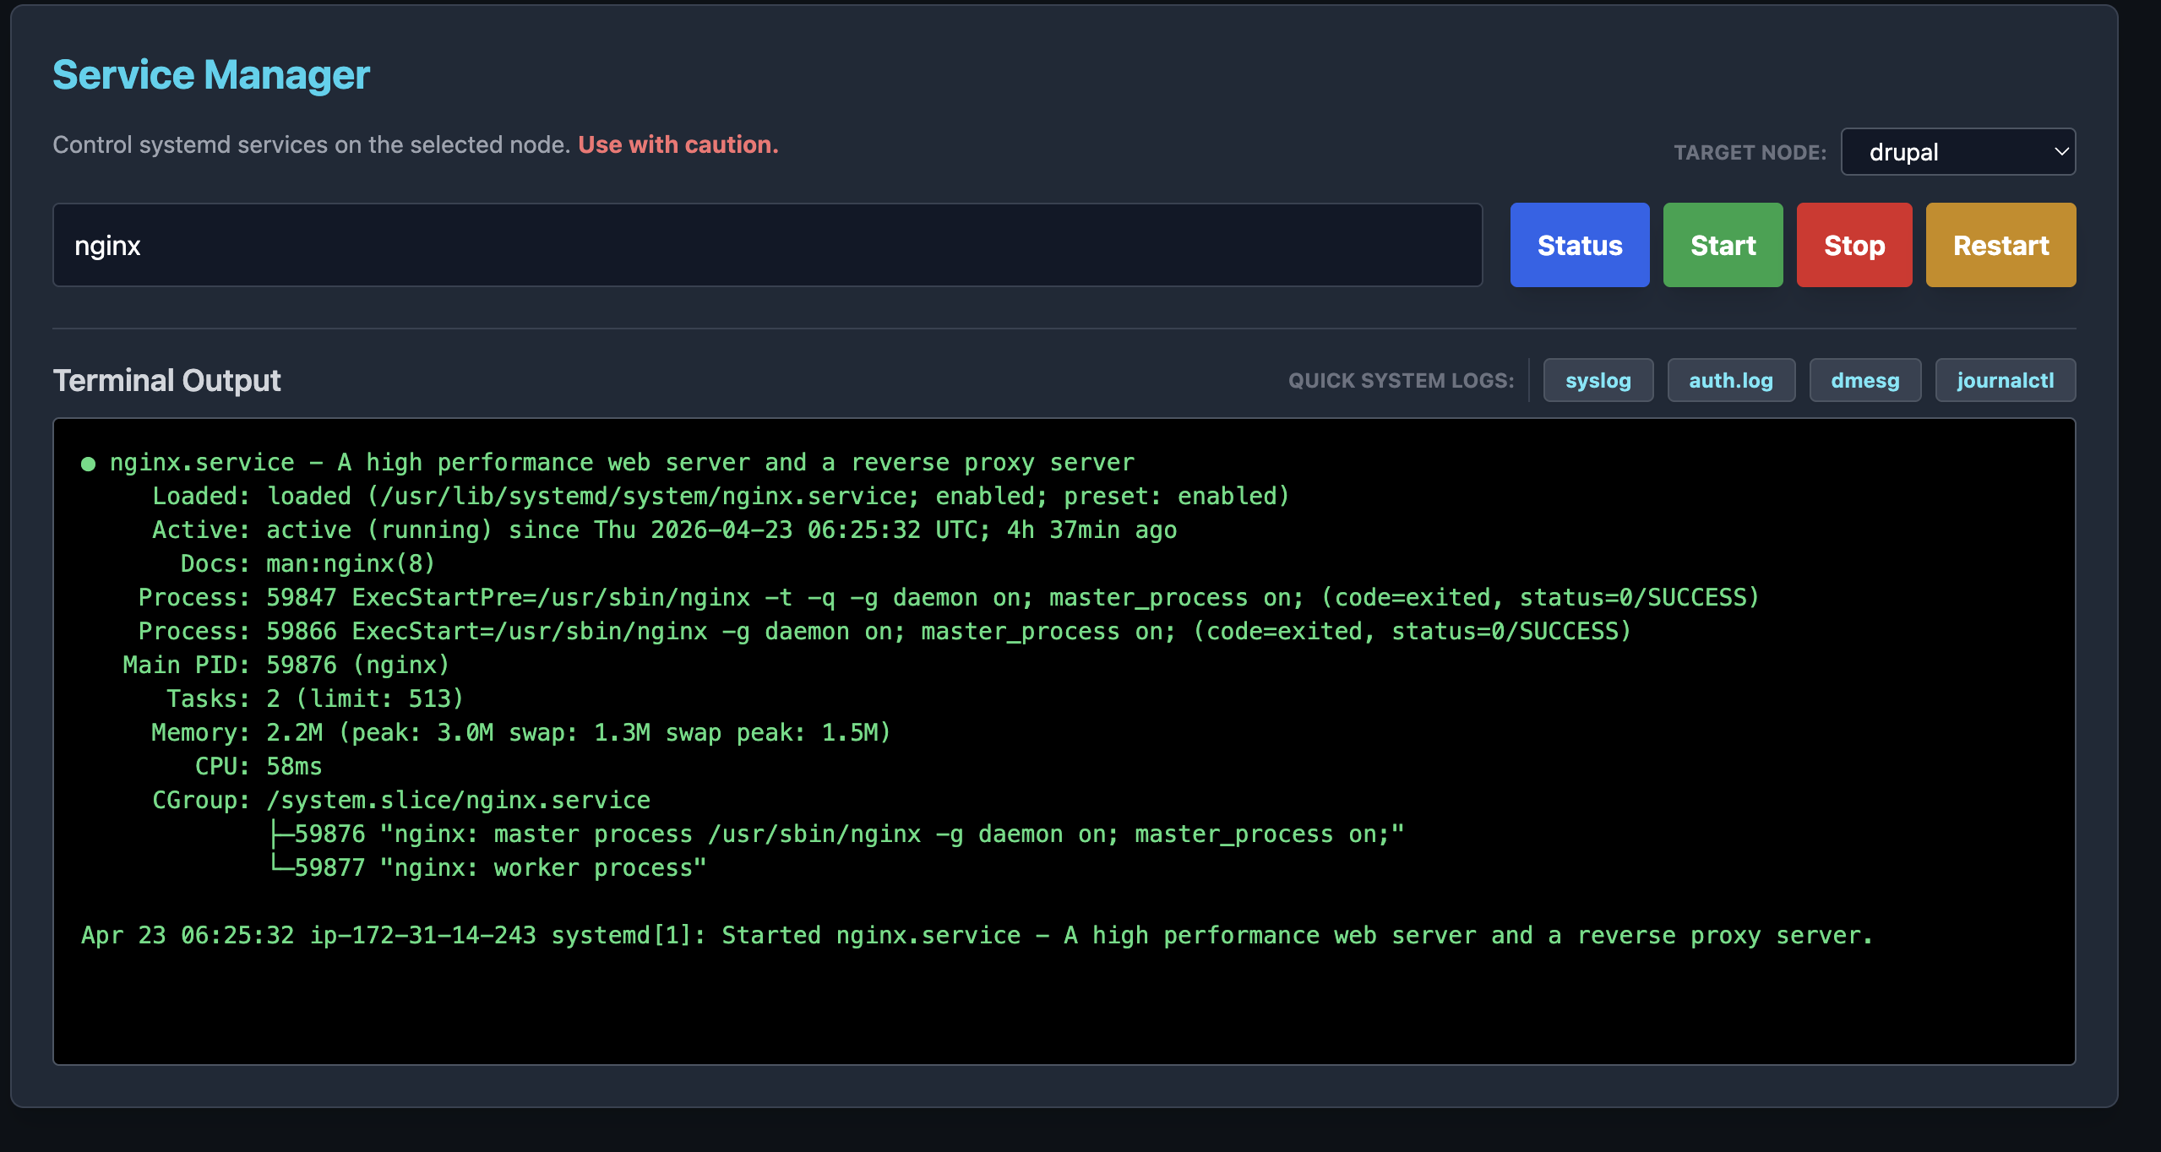
Task: Click the Terminal Output heading
Action: [x=166, y=380]
